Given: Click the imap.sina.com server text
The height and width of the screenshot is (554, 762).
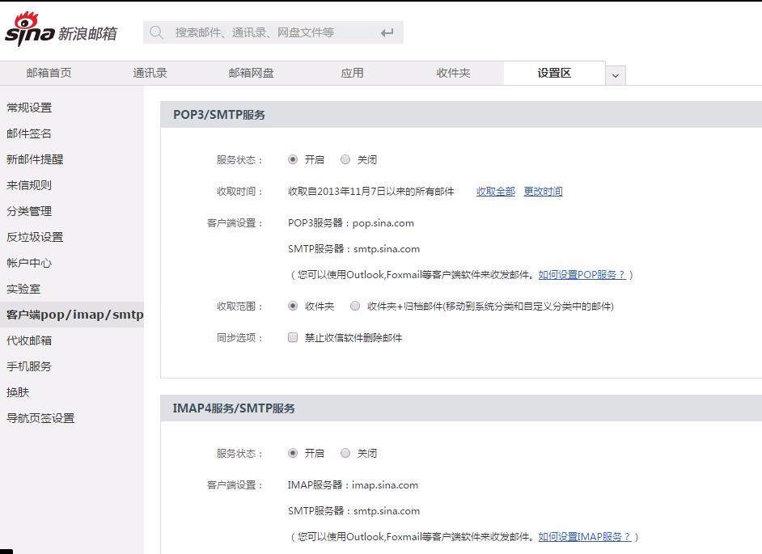Looking at the screenshot, I should 385,485.
